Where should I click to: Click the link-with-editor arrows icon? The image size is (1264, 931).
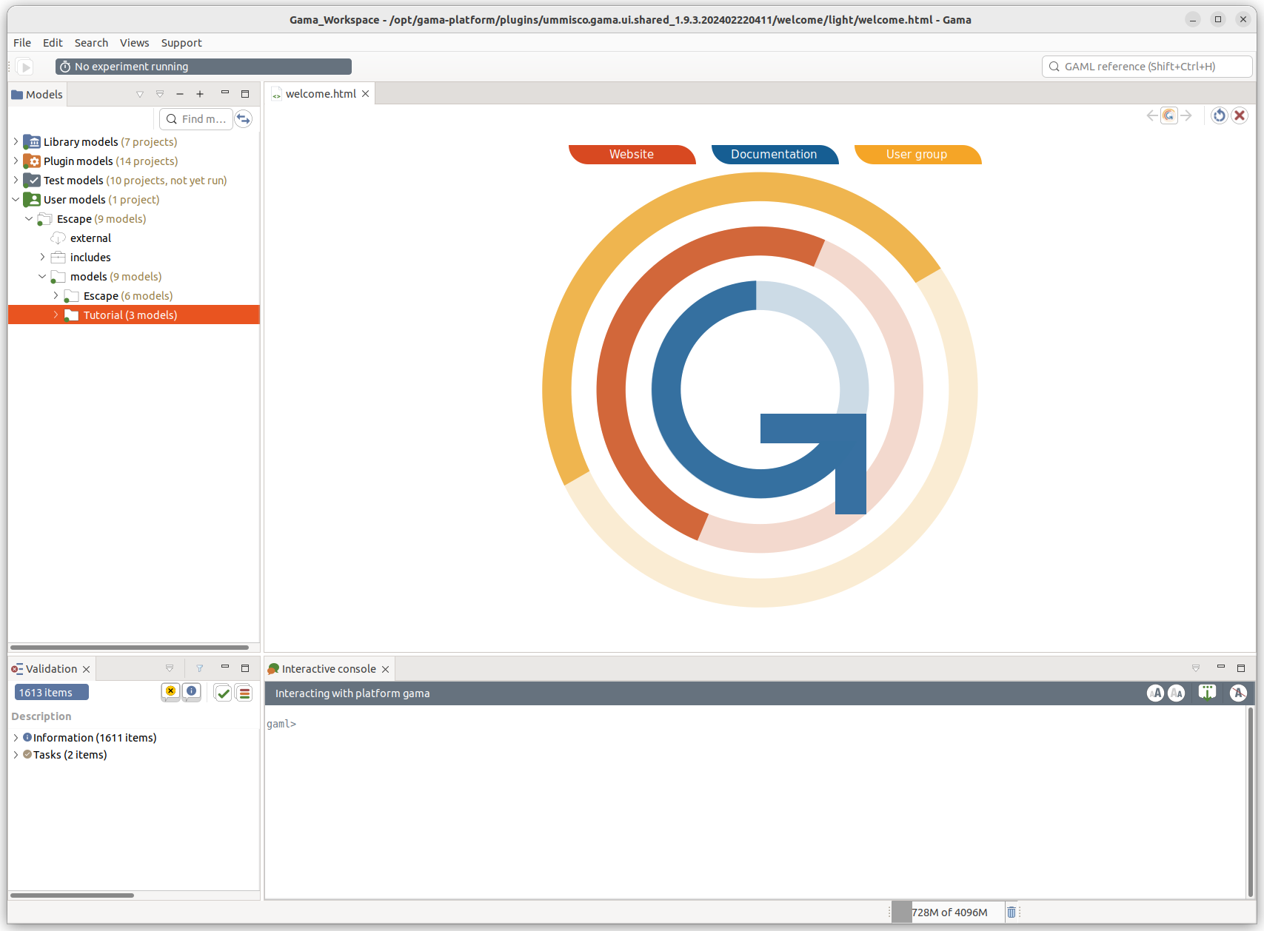243,119
